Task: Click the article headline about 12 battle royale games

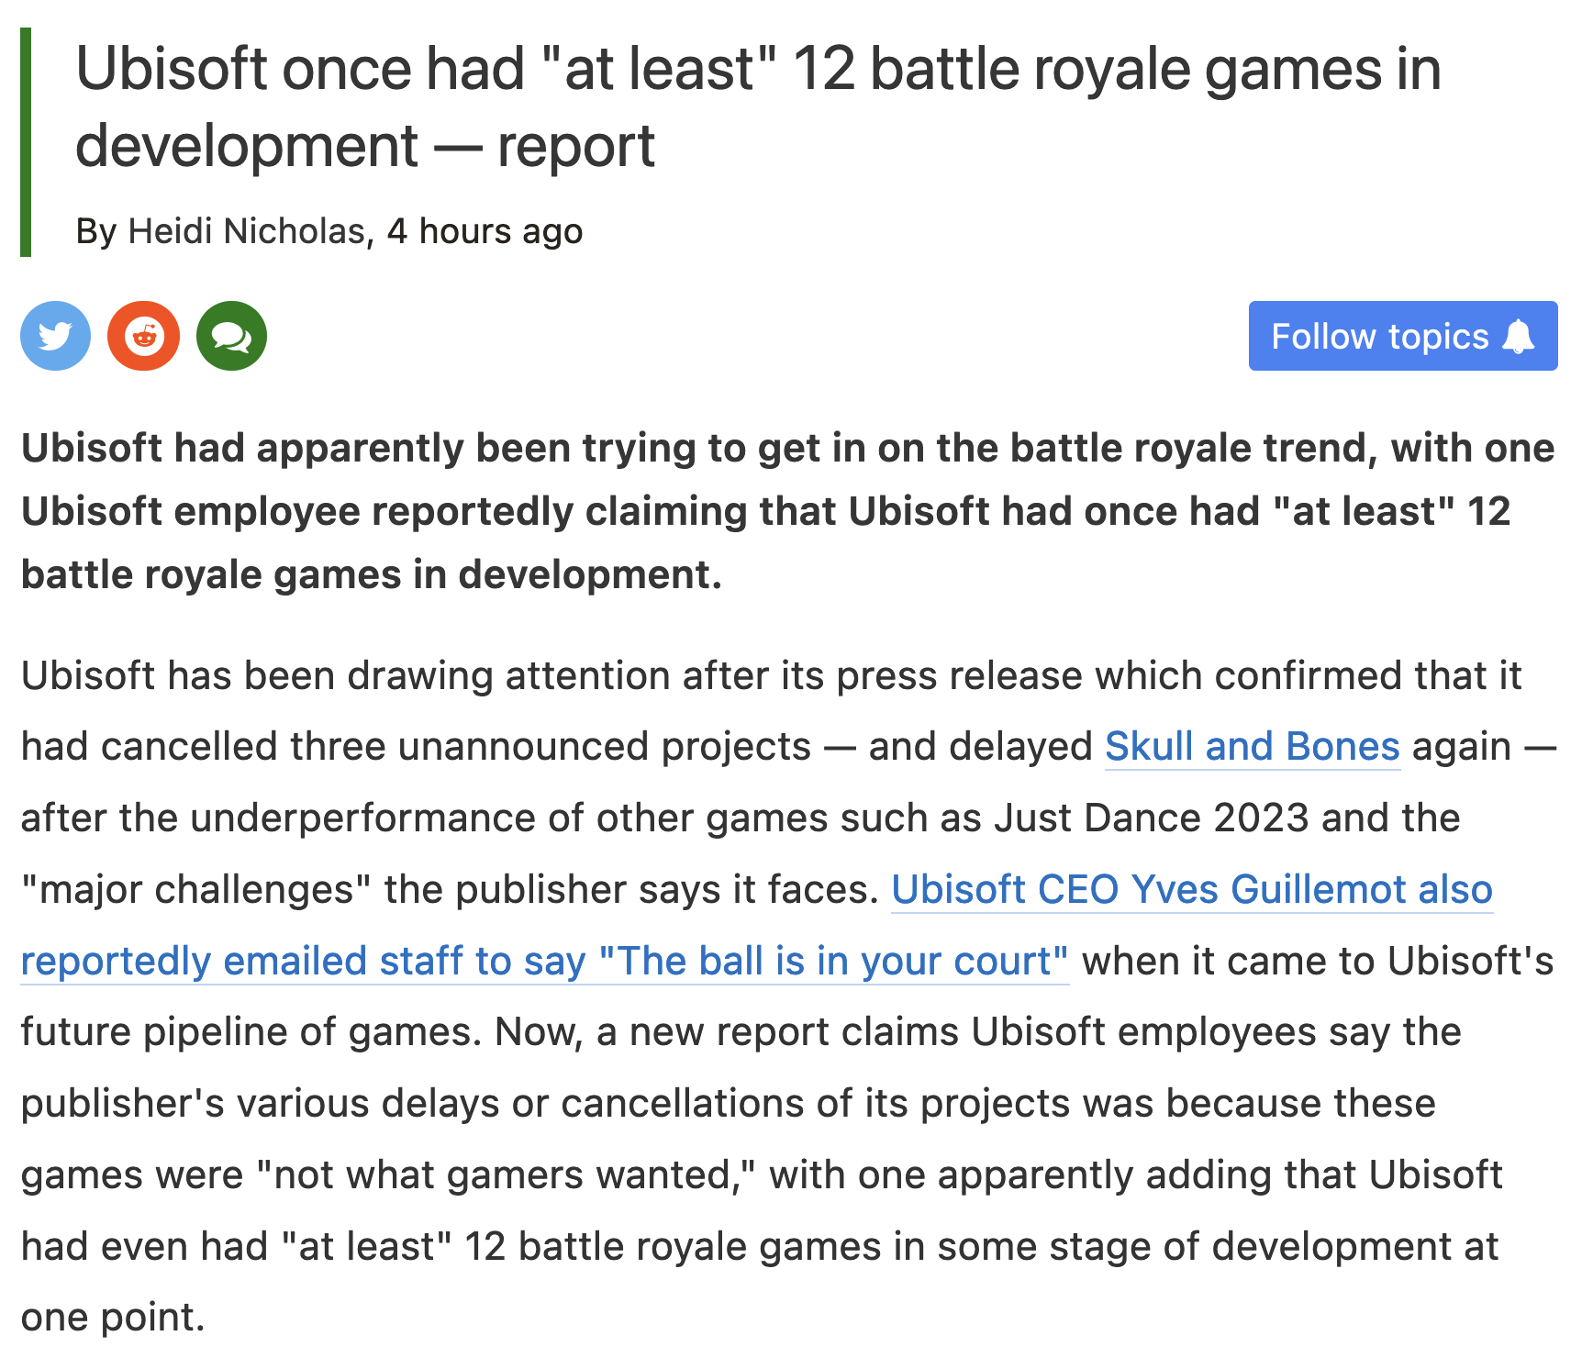Action: click(758, 107)
